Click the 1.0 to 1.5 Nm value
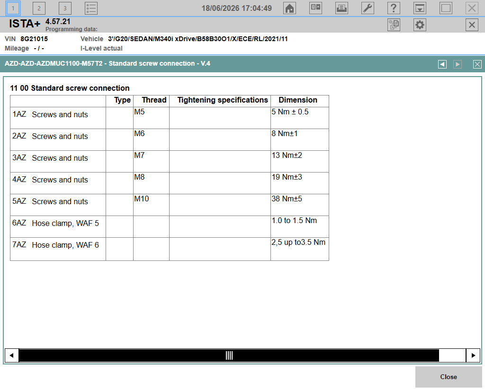Image resolution: width=485 pixels, height=389 pixels. [294, 220]
